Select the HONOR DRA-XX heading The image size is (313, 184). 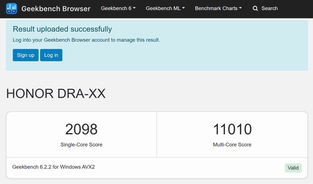coord(56,93)
